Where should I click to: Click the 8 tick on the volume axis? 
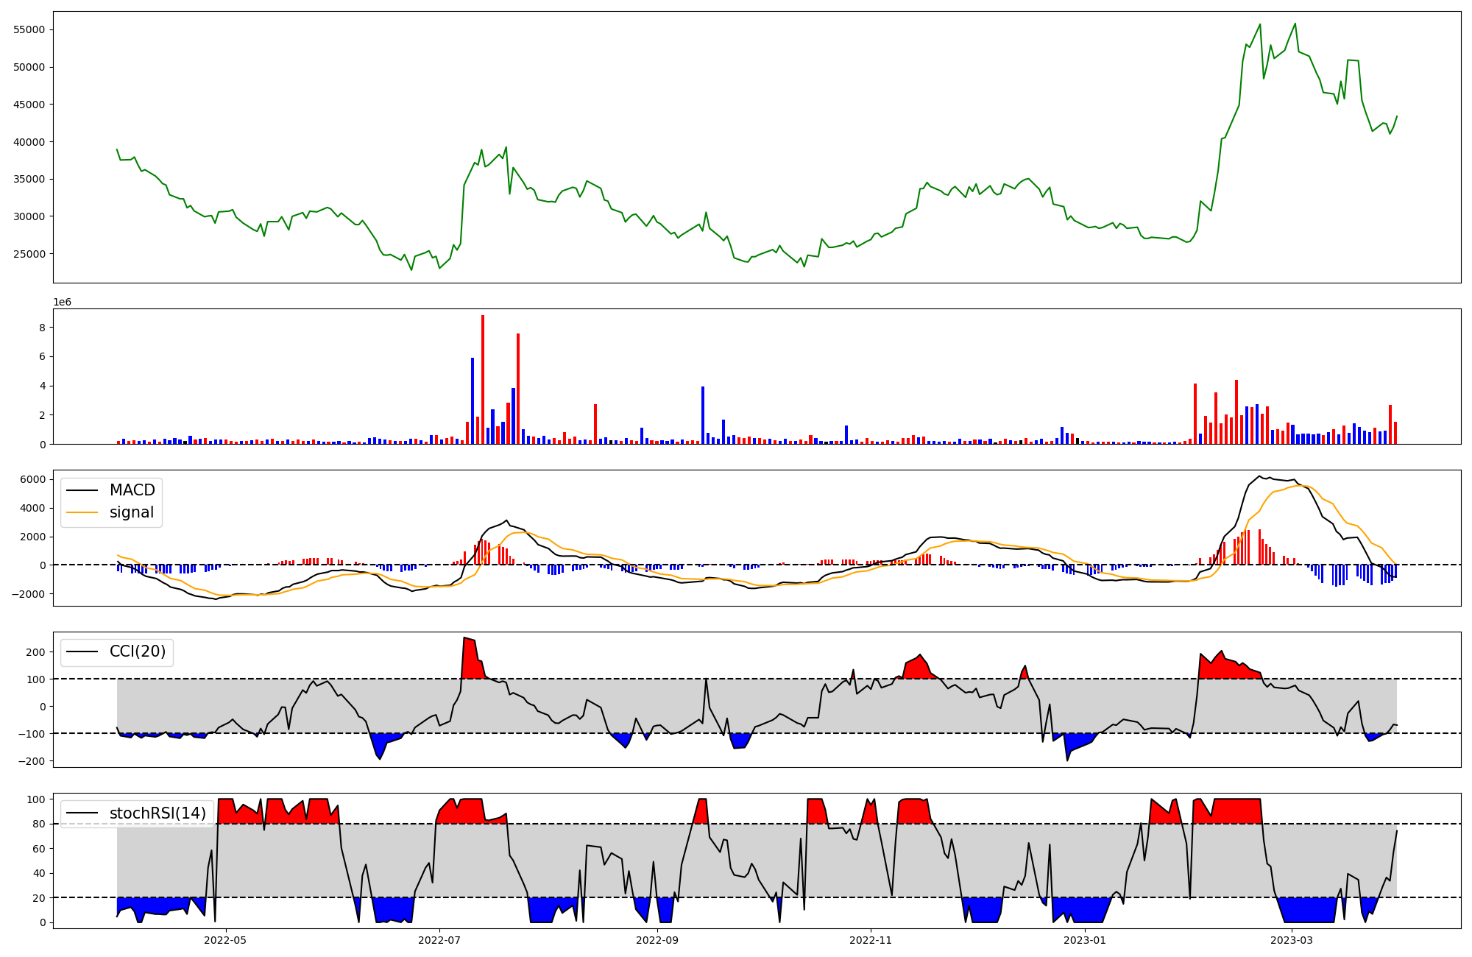[x=42, y=328]
